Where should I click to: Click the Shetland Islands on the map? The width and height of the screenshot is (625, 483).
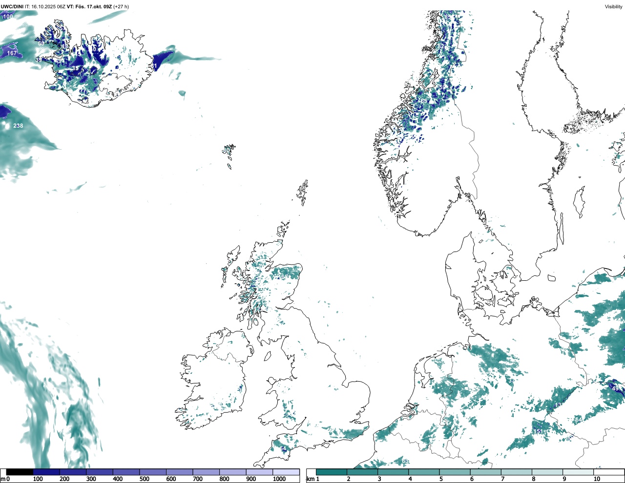coord(303,193)
